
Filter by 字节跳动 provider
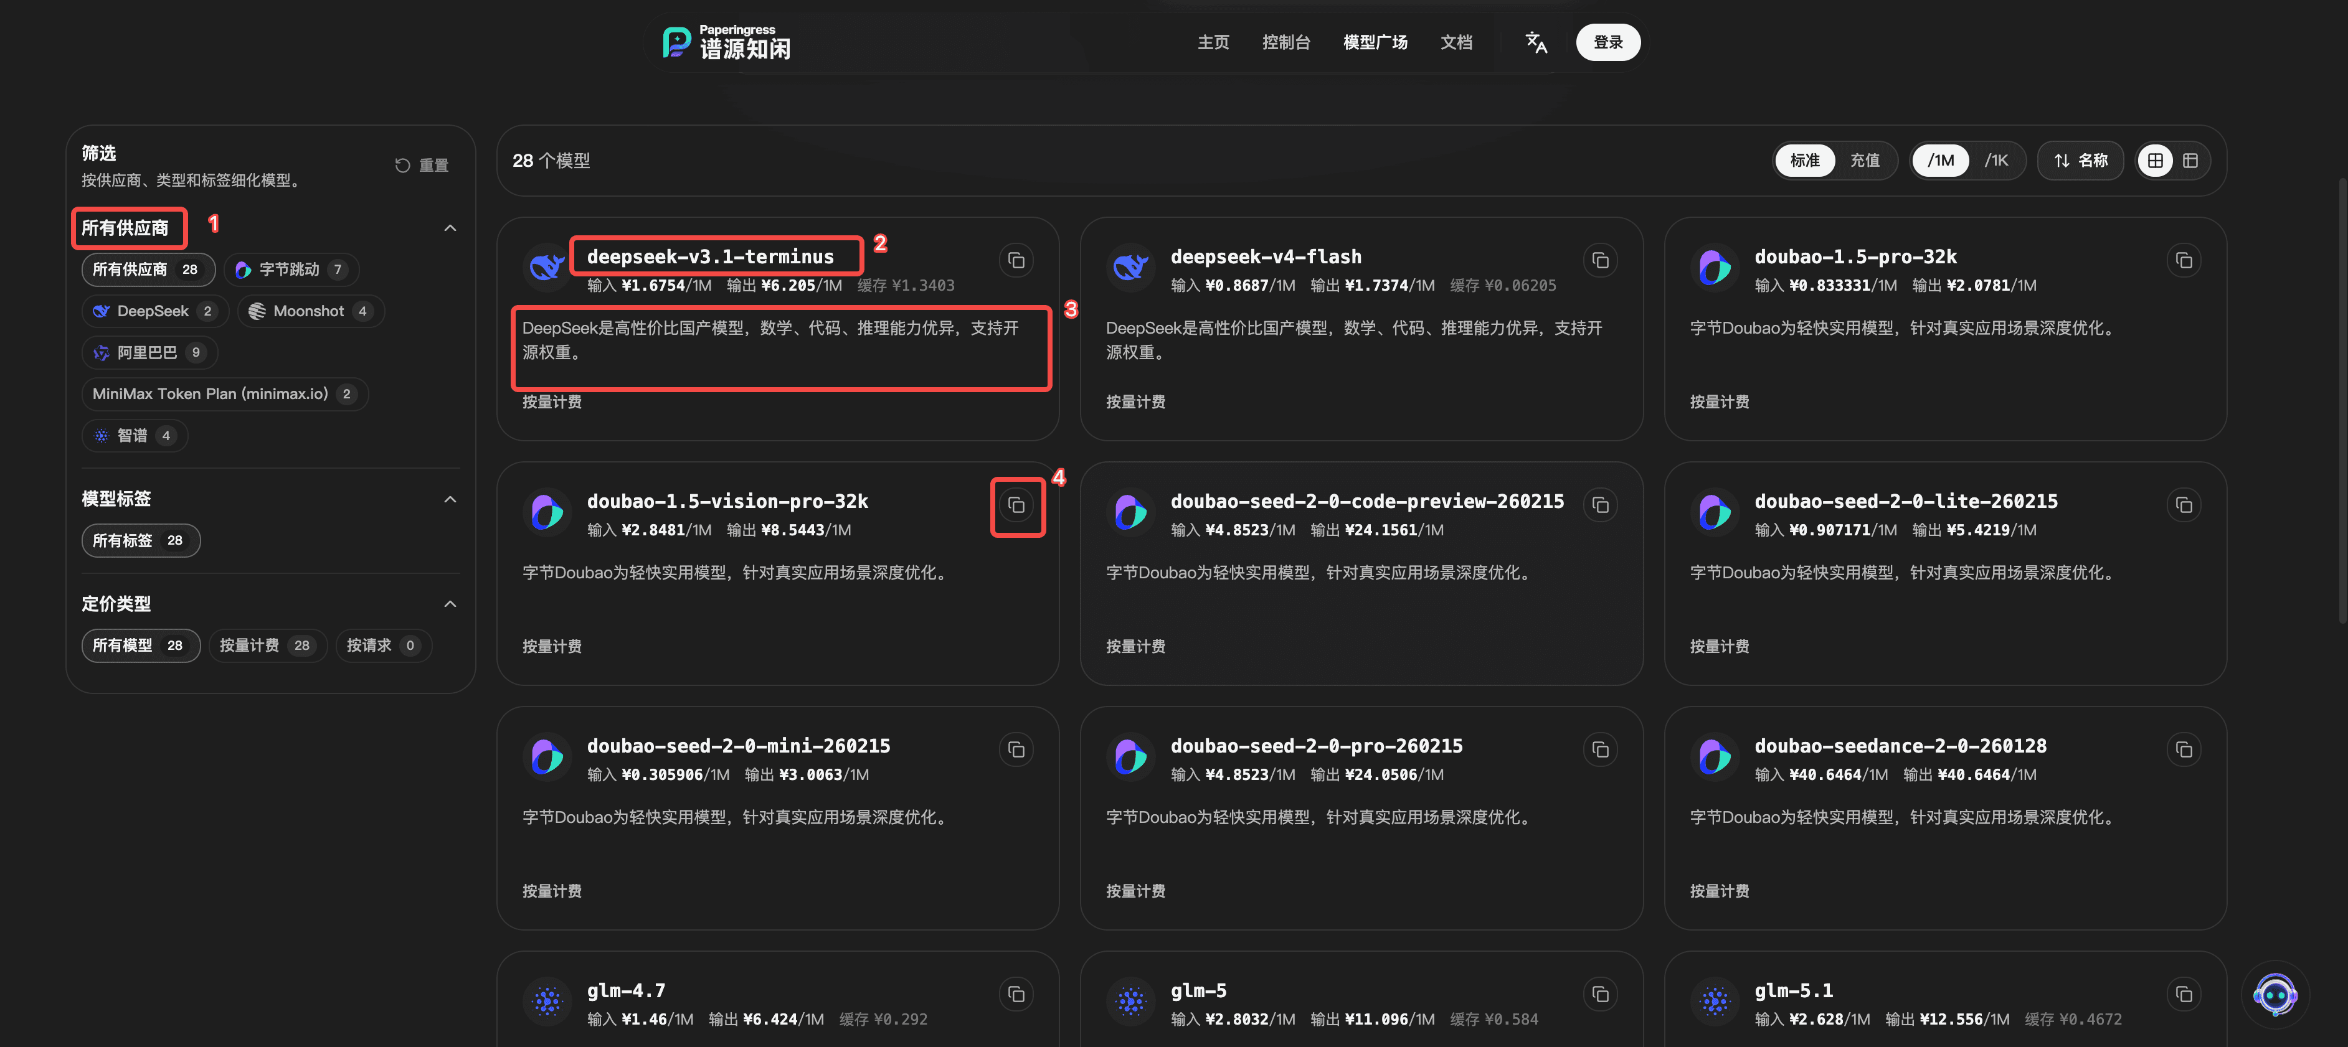pyautogui.click(x=291, y=270)
